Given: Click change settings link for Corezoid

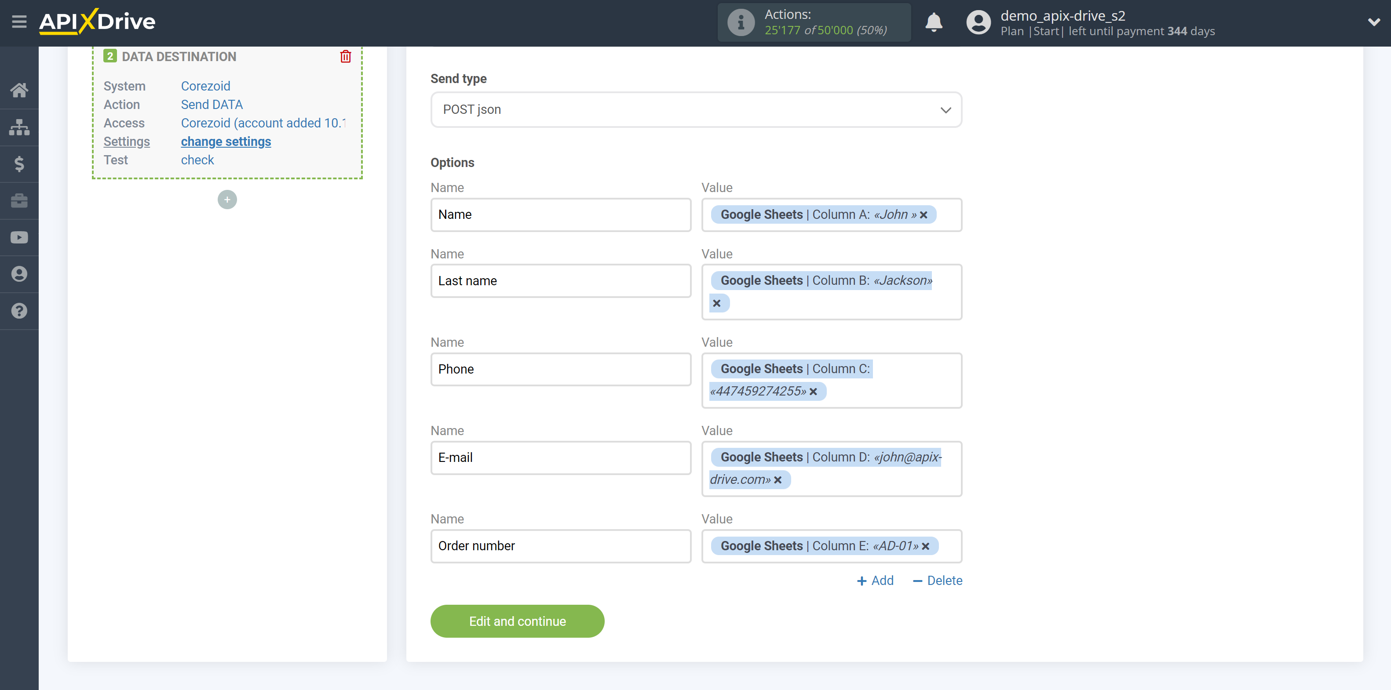Looking at the screenshot, I should (x=225, y=140).
